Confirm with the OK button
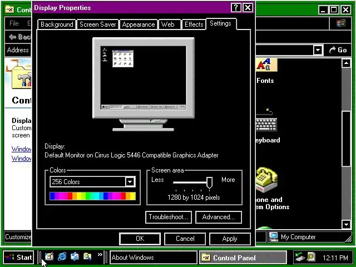The image size is (356, 267). pos(140,239)
